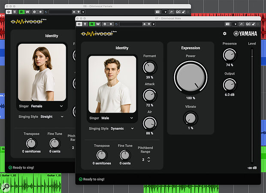266x193 pixels.
Task: Click the waveform activity icon in Male window
Action: pos(242,24)
